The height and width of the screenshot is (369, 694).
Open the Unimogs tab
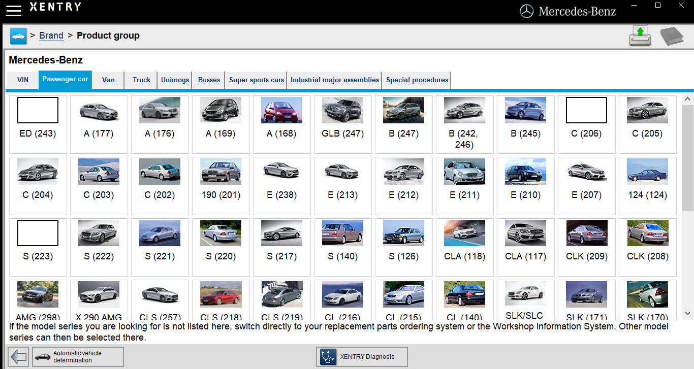click(x=175, y=80)
